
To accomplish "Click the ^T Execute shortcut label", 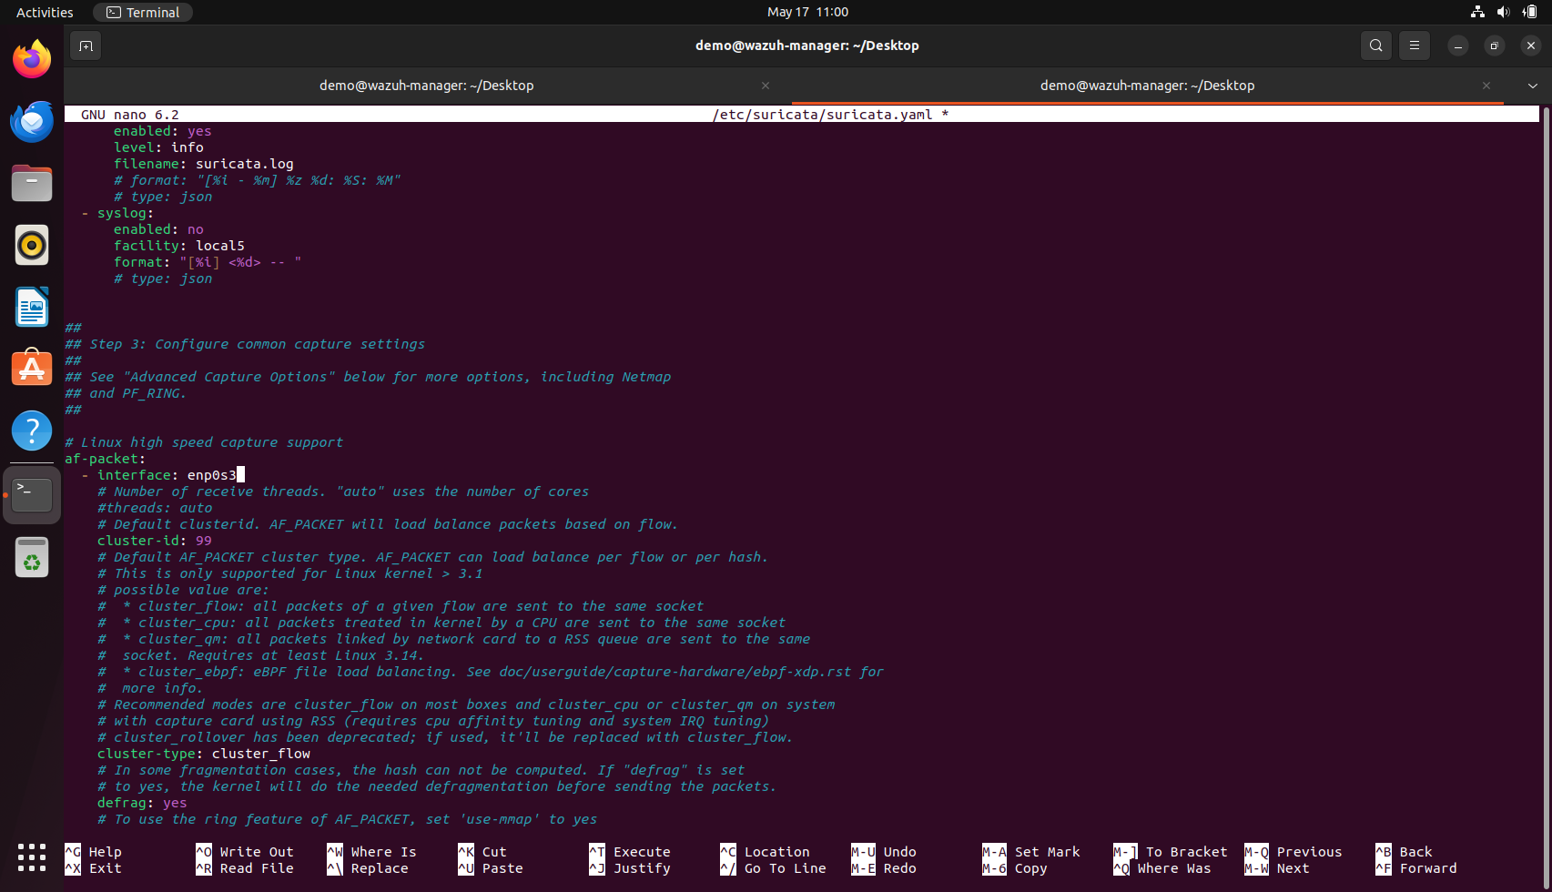I will 630,852.
